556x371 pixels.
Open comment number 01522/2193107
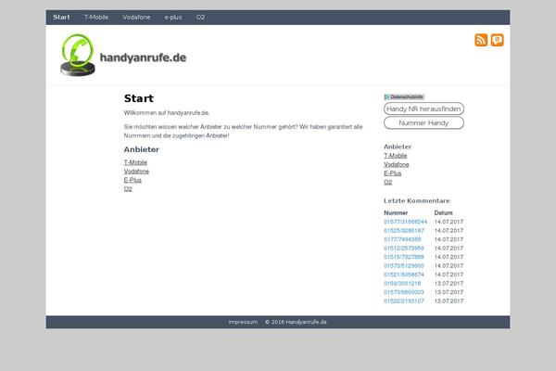(404, 301)
